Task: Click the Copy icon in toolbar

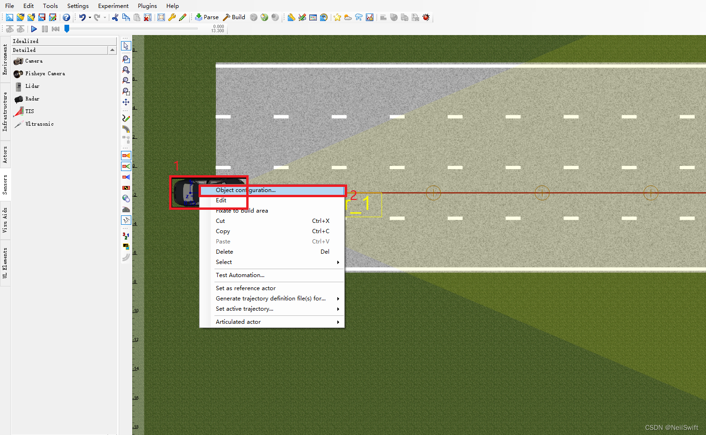Action: [x=126, y=17]
